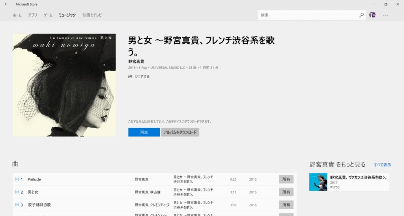Open album cover artwork image
This screenshot has width=404, height=216.
tap(64, 85)
